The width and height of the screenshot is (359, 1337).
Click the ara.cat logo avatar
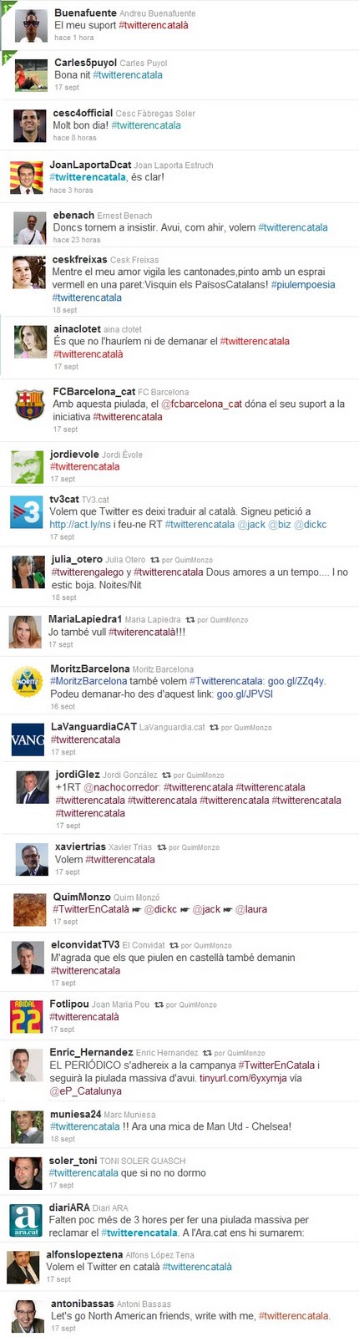pyautogui.click(x=26, y=1220)
